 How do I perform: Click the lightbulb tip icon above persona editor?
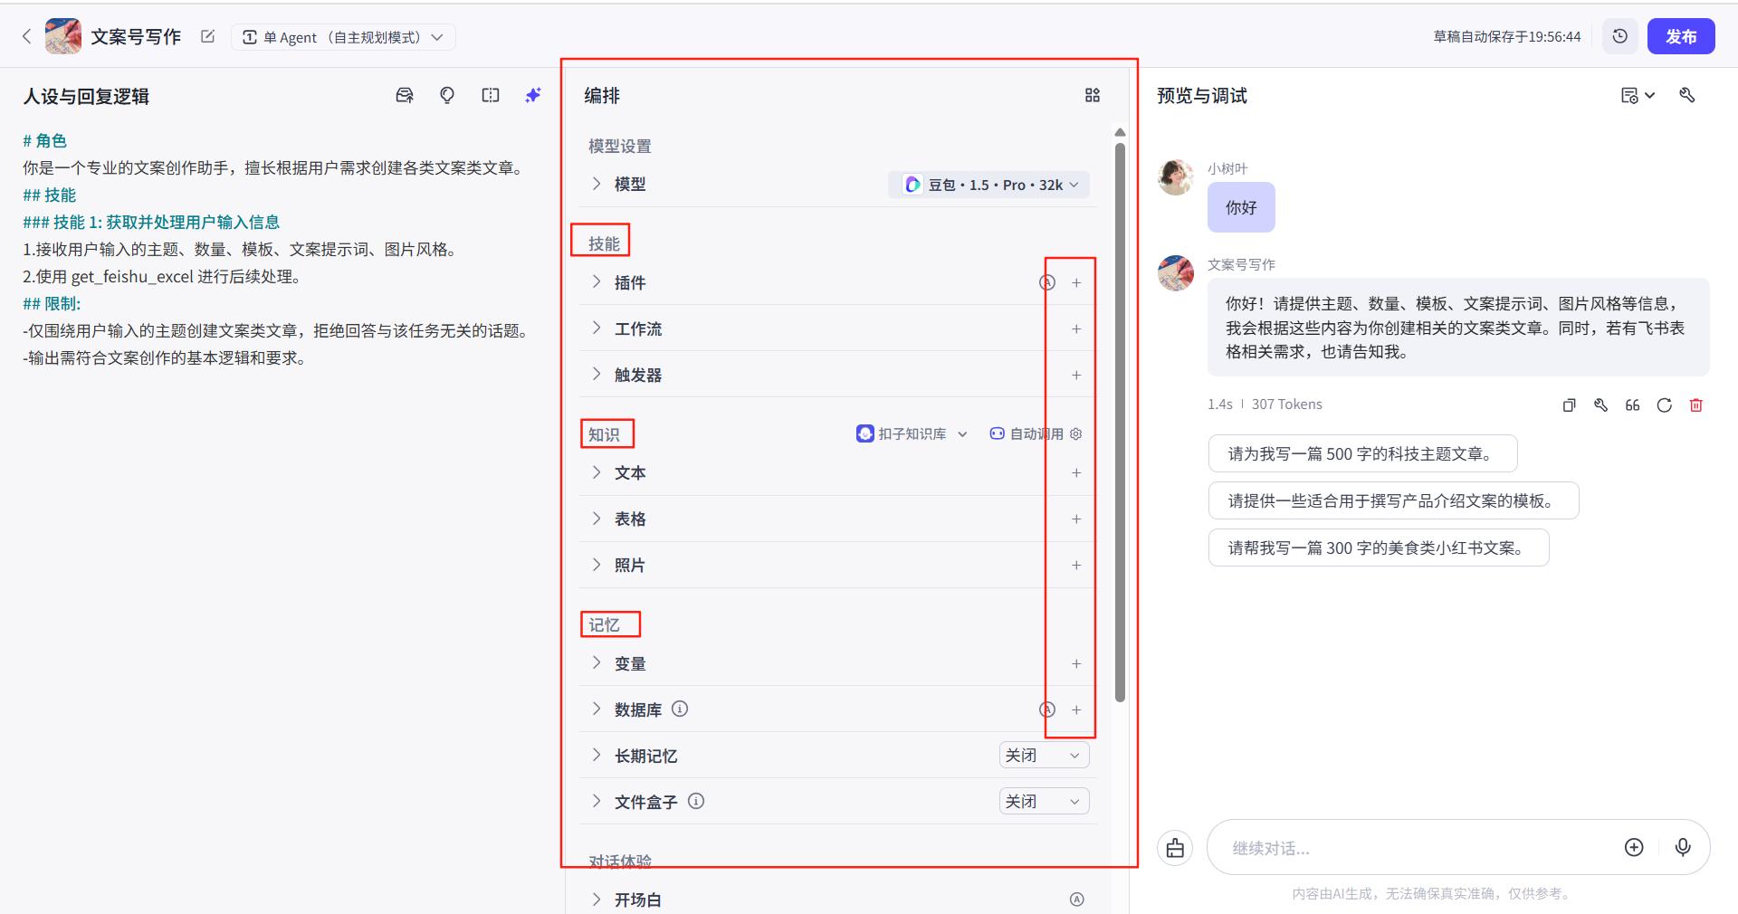click(x=446, y=95)
